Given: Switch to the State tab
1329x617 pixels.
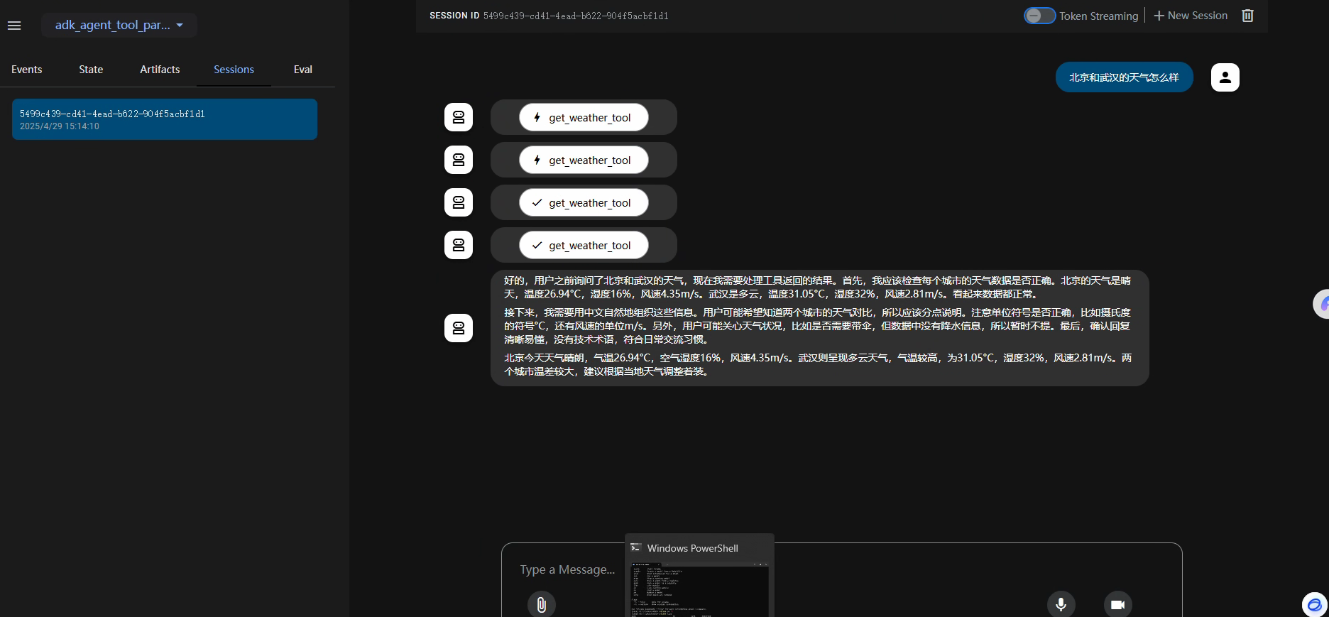Looking at the screenshot, I should coord(91,70).
